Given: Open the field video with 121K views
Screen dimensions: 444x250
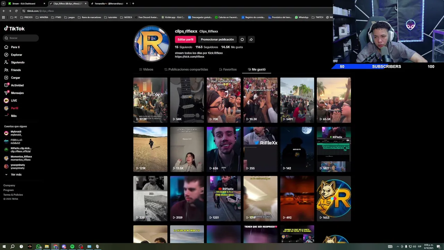Looking at the screenshot, I should point(150,149).
